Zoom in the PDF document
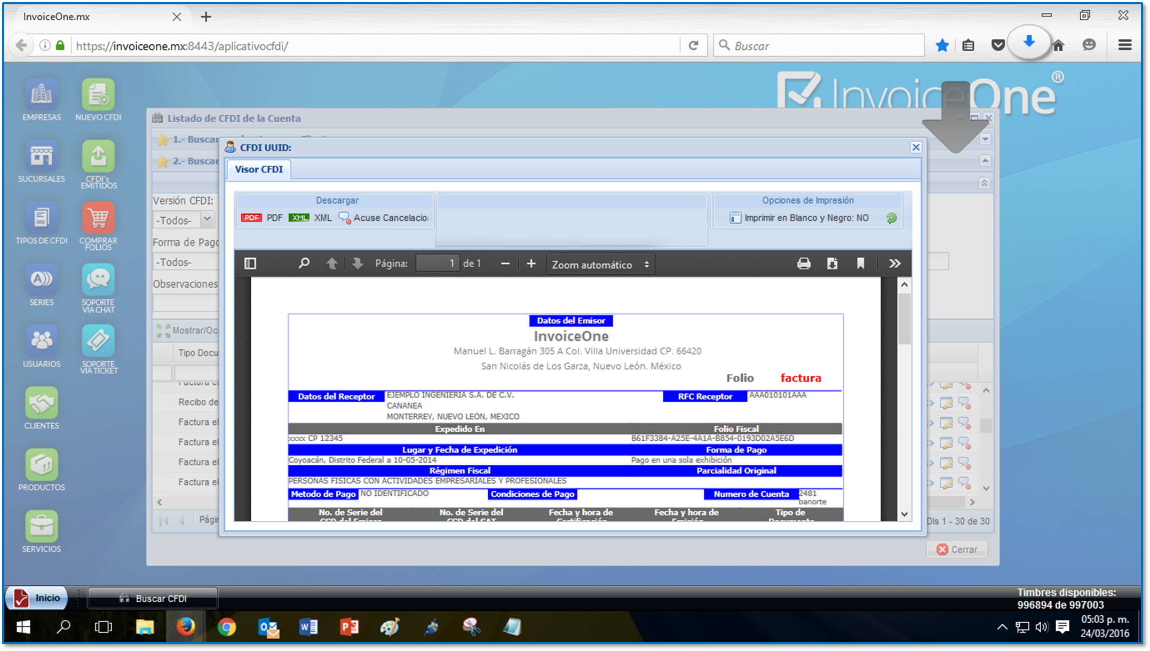 (531, 264)
